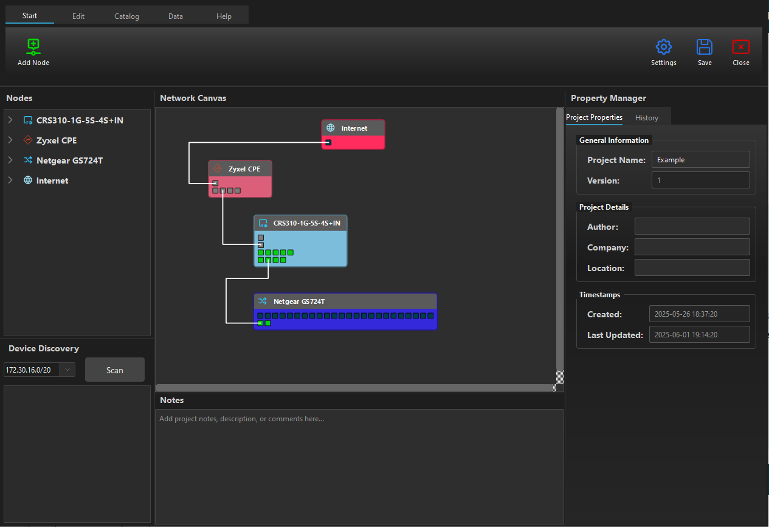Click the Add Node icon
The height and width of the screenshot is (527, 769).
(x=33, y=47)
